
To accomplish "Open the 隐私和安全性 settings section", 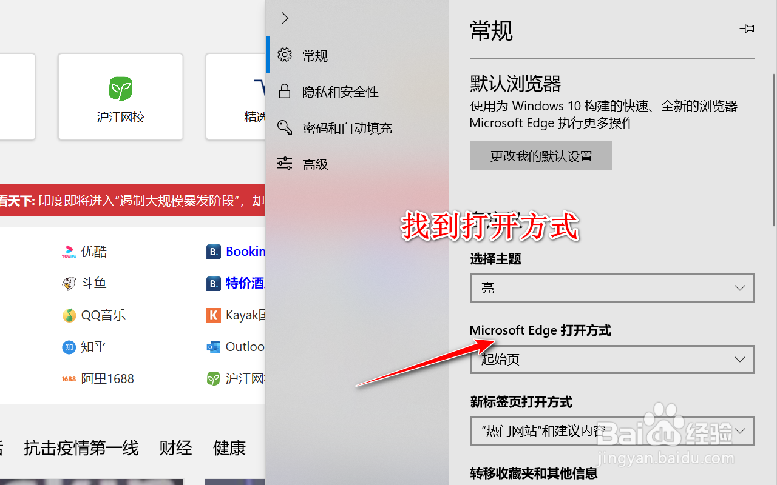I will click(x=358, y=92).
